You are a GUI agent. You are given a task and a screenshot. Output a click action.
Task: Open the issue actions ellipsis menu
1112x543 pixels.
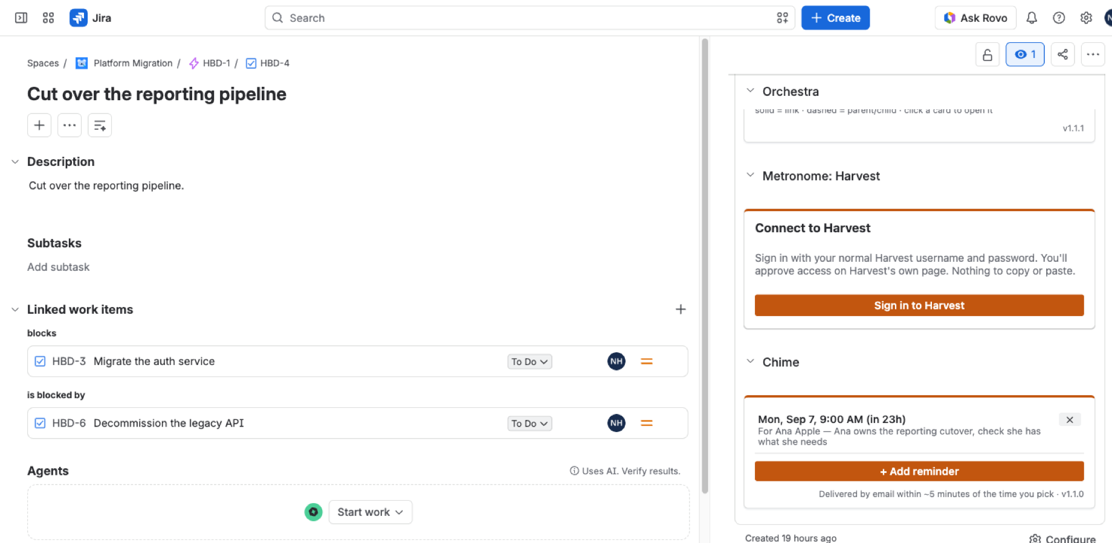(x=1093, y=54)
